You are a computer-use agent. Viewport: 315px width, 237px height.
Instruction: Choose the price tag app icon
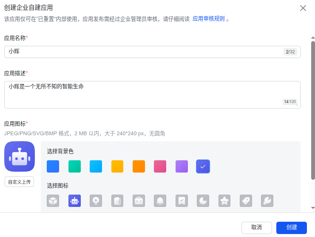tap(246, 201)
